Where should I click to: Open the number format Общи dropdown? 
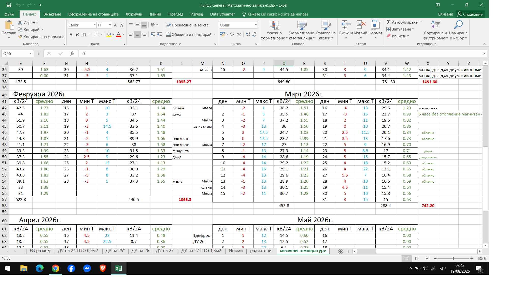pyautogui.click(x=256, y=25)
